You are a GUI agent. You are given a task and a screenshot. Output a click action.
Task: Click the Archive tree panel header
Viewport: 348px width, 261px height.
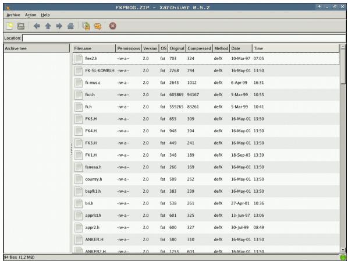pos(37,48)
